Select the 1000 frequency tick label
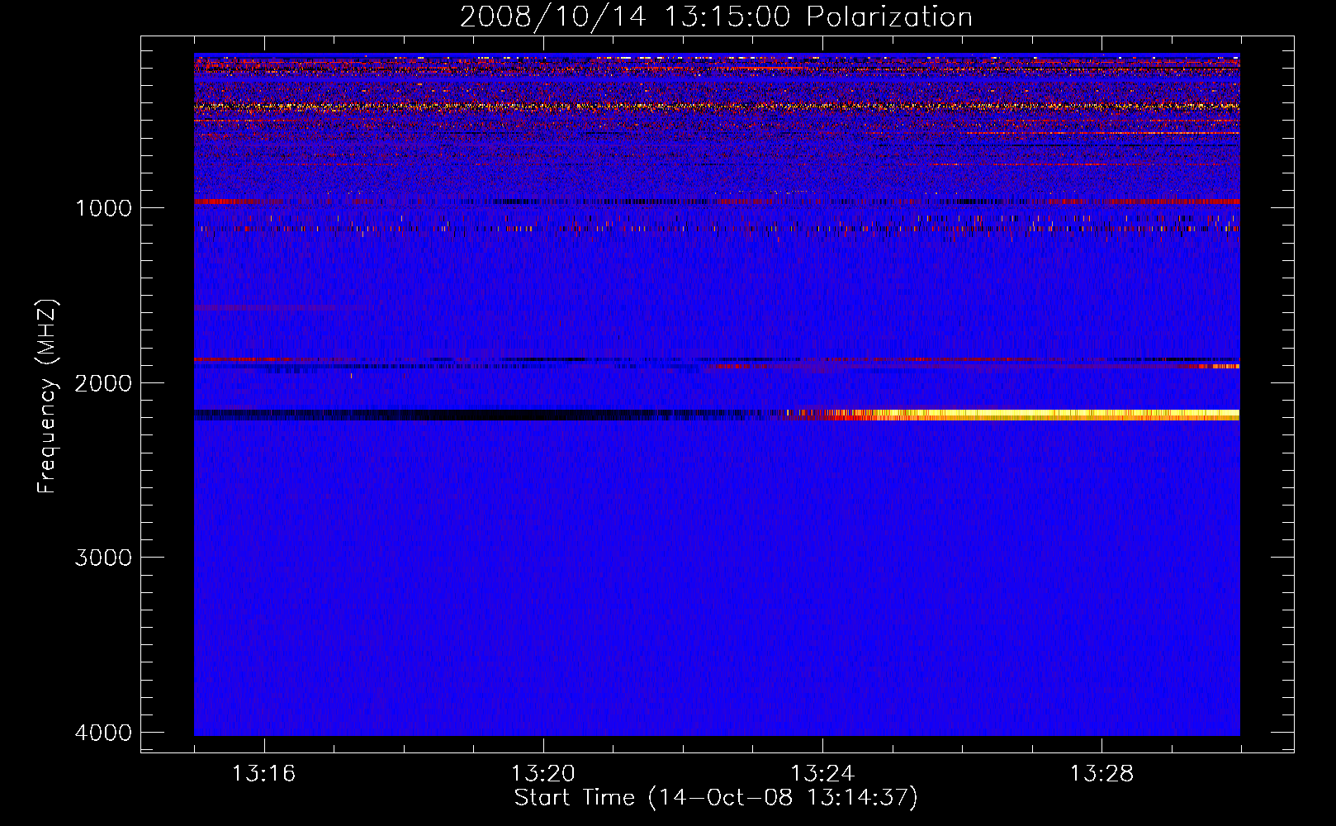 pyautogui.click(x=103, y=207)
